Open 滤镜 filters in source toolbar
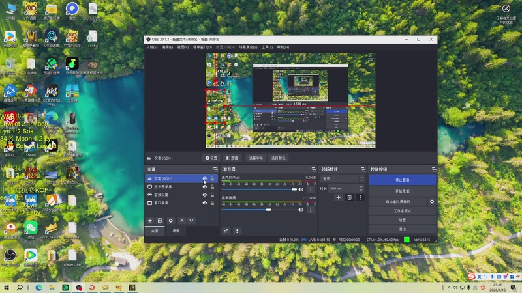This screenshot has width=522, height=293. [232, 158]
